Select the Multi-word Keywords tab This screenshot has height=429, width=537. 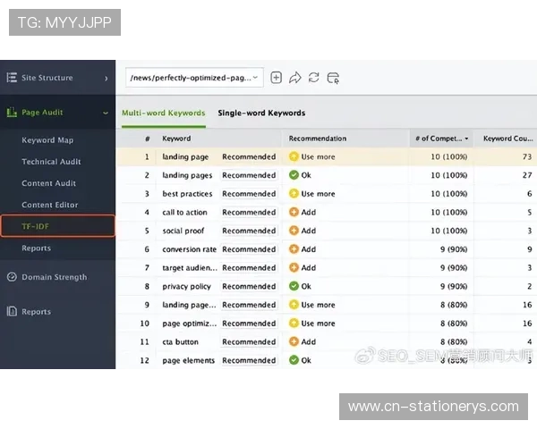coord(163,114)
